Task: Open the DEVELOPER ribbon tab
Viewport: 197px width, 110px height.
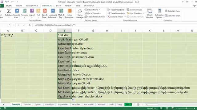Action: (89, 6)
